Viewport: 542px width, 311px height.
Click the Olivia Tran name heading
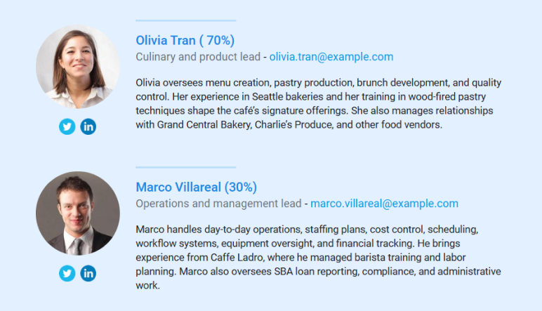click(185, 40)
